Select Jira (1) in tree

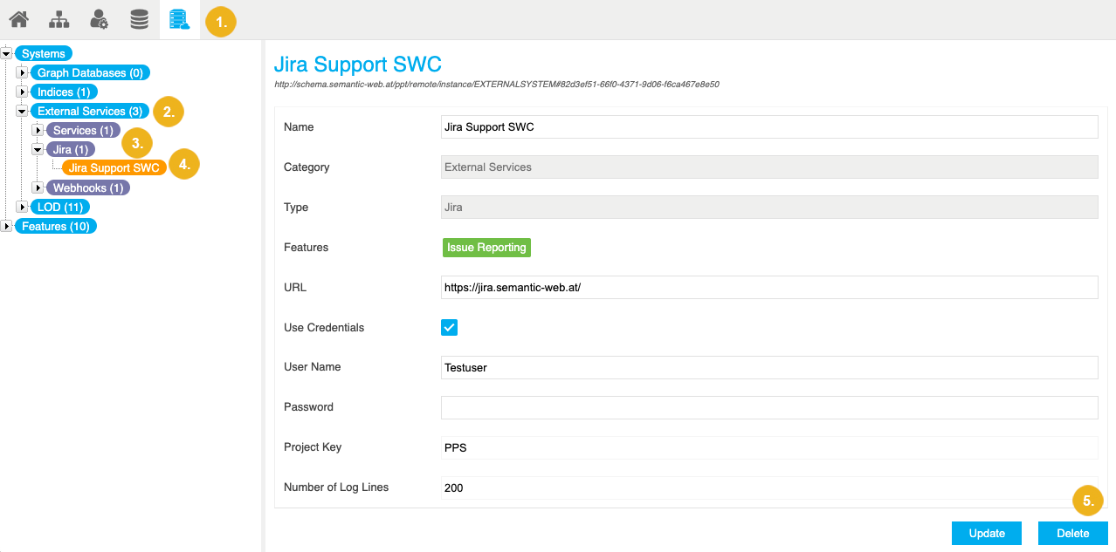click(x=71, y=150)
